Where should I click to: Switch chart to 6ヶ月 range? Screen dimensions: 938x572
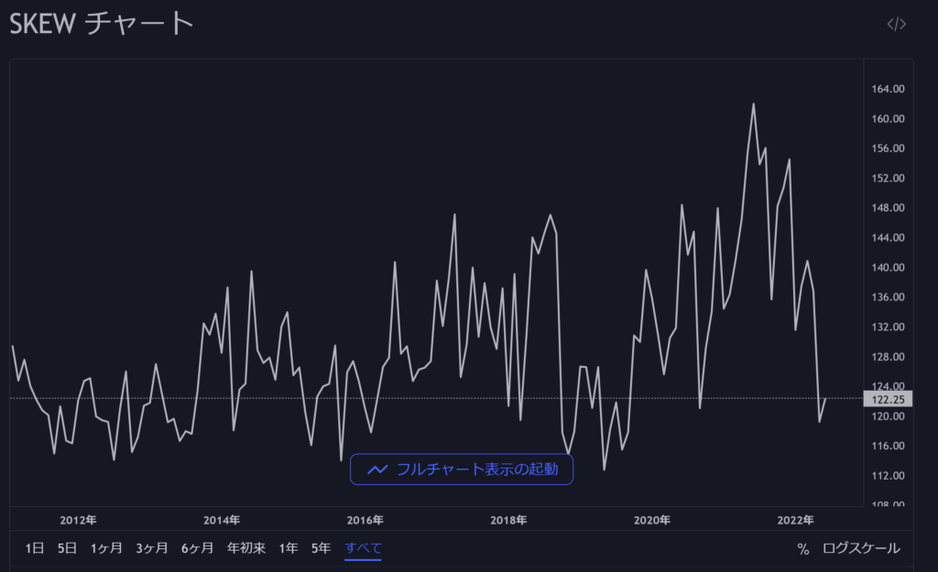pyautogui.click(x=197, y=548)
